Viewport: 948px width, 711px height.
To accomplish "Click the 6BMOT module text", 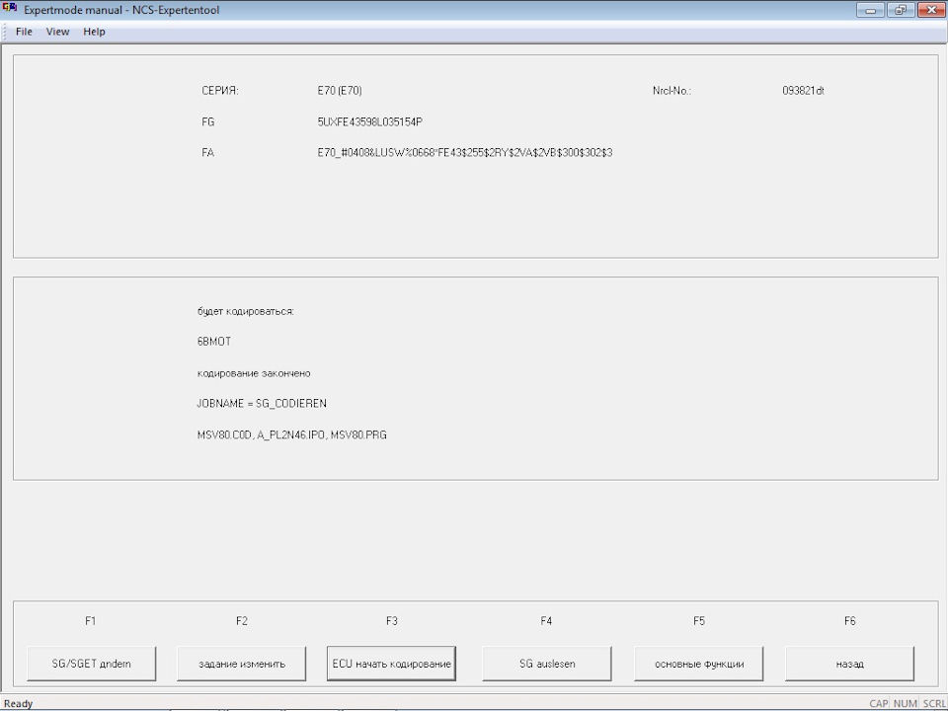I will (214, 341).
